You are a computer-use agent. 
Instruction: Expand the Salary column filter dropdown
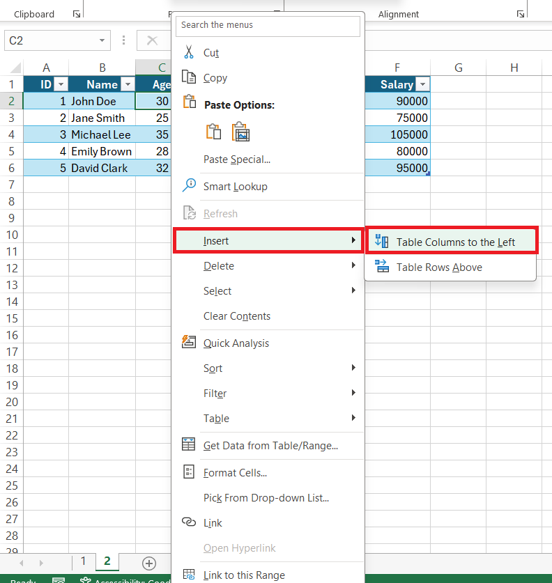click(x=421, y=84)
